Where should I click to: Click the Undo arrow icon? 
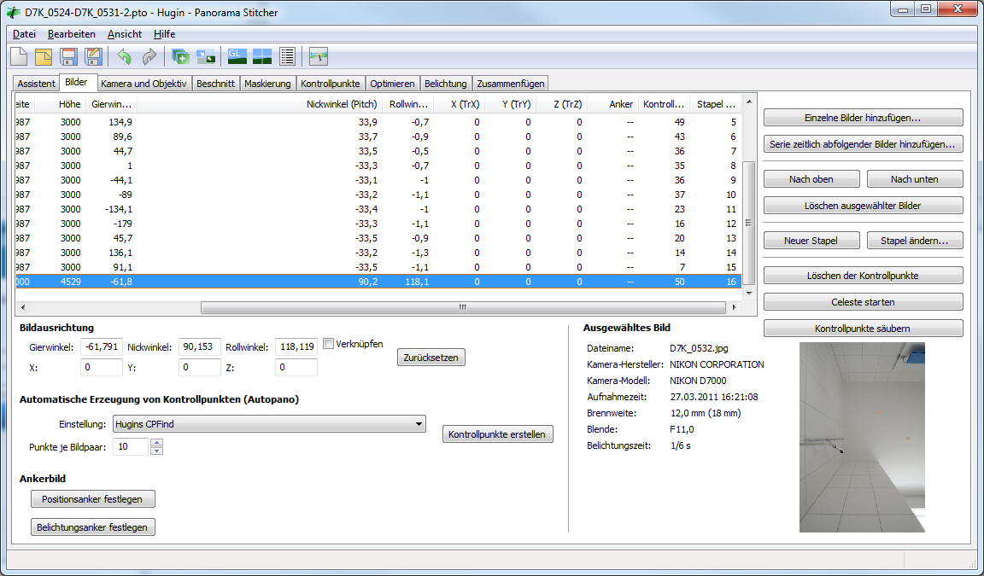click(x=125, y=57)
